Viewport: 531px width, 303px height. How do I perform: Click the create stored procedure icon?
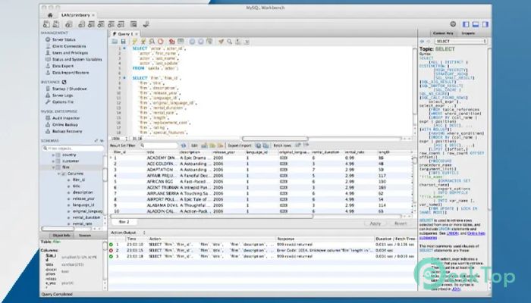click(x=111, y=24)
